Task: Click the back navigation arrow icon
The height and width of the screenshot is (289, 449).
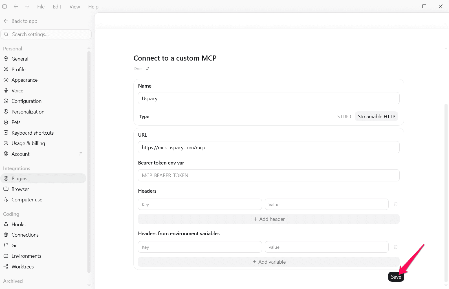Action: point(16,6)
